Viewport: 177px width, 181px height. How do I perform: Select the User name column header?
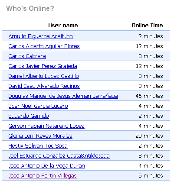point(63,26)
